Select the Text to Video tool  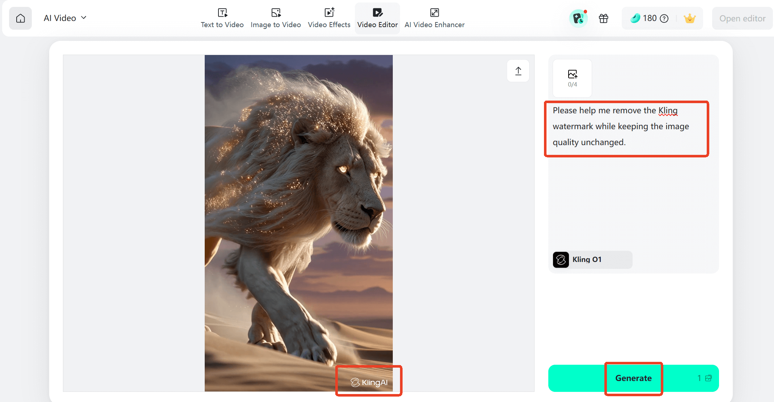(222, 18)
